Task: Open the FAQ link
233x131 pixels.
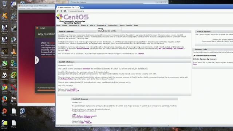Action: (x=67, y=50)
